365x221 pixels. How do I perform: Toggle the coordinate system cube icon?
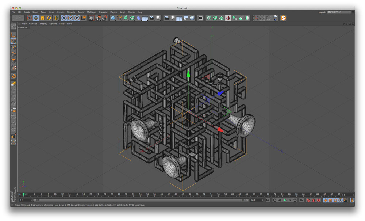tap(83, 18)
